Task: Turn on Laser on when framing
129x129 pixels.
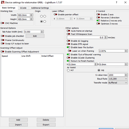Action: pyautogui.click(x=70, y=51)
